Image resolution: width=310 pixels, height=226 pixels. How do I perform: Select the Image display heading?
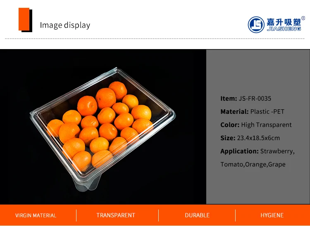pos(65,25)
